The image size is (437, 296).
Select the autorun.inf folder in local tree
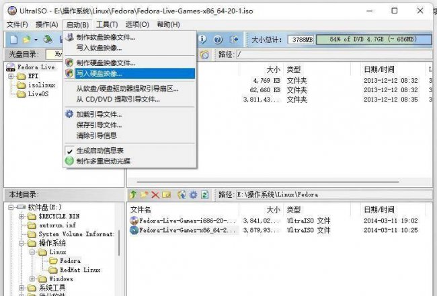click(57, 225)
